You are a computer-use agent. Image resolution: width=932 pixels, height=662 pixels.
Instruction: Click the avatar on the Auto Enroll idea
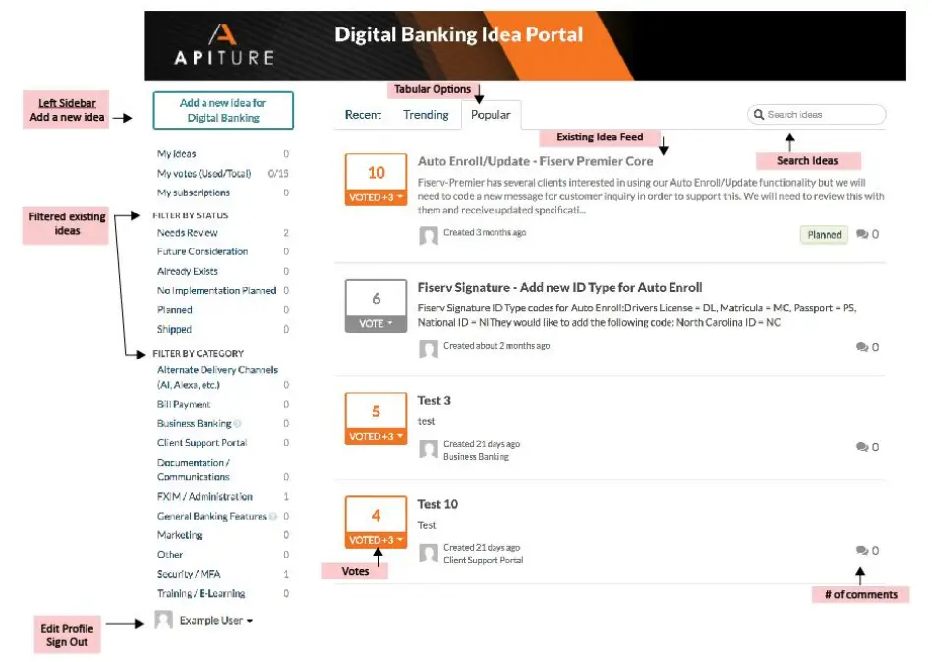pos(430,234)
